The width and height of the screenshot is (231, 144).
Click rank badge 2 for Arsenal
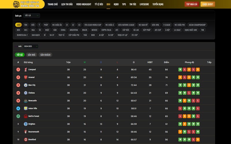18,77
